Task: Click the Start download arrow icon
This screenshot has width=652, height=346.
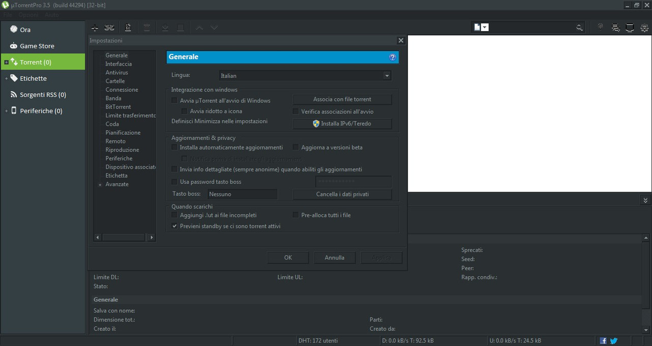Action: [165, 27]
